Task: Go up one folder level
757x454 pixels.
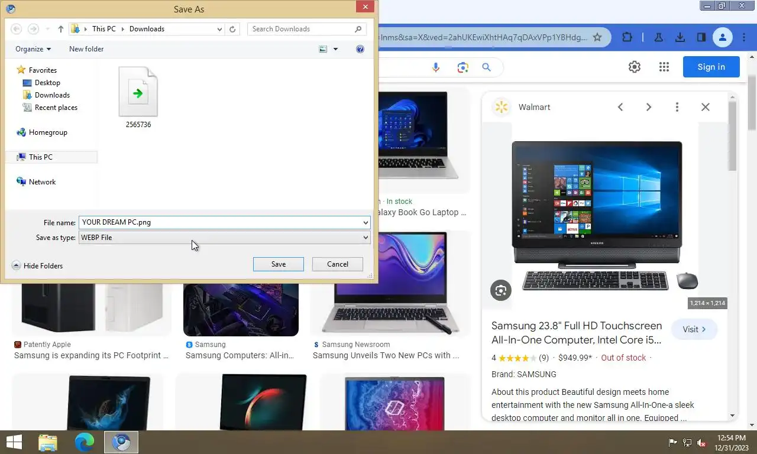Action: point(61,29)
